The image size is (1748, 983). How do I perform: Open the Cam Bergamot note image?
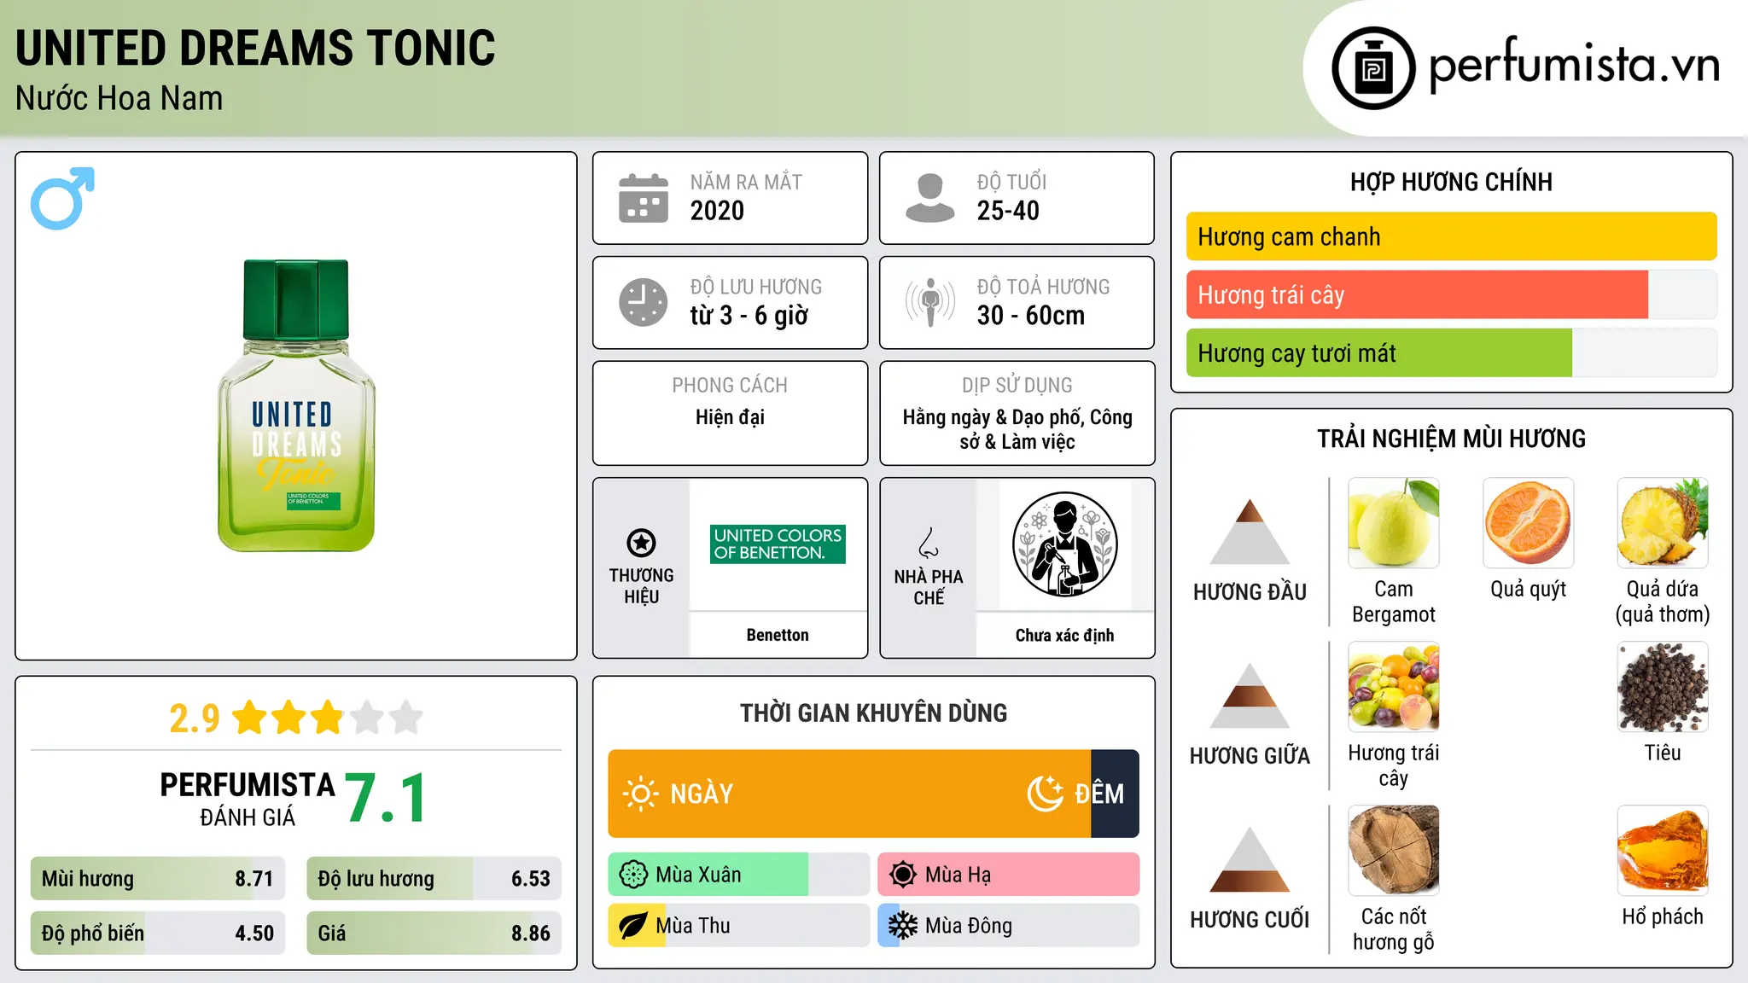pyautogui.click(x=1393, y=523)
